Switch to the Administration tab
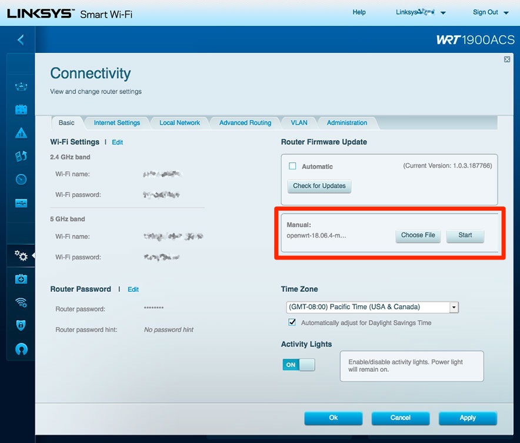520x443 pixels. [347, 123]
